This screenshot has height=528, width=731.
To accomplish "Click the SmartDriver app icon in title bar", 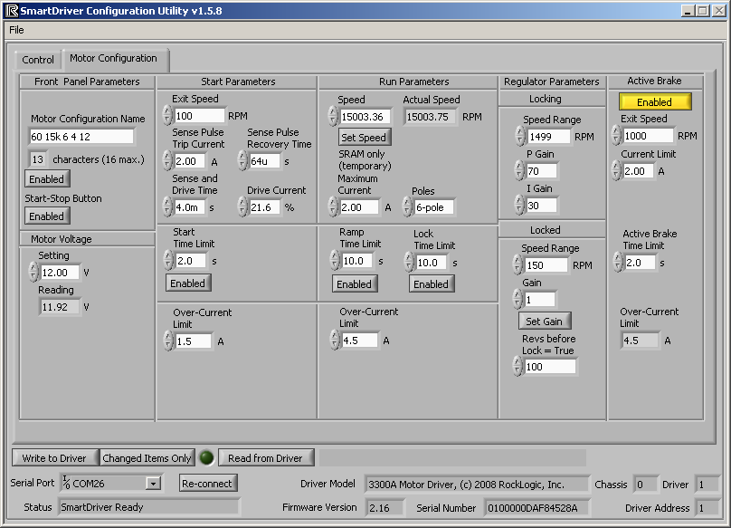I will pos(11,11).
